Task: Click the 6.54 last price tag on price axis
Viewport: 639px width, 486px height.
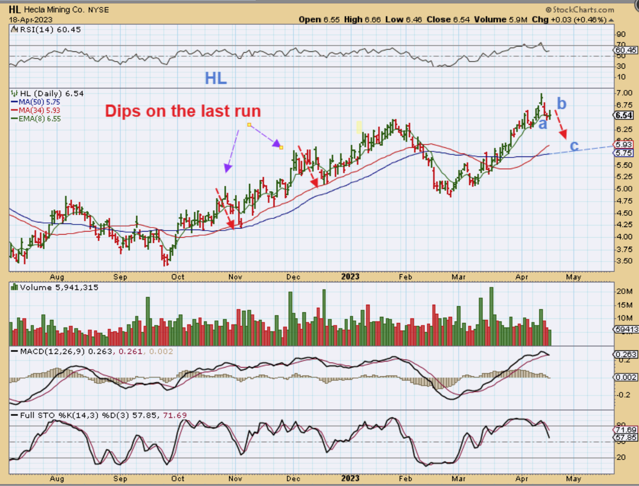Action: [x=624, y=115]
